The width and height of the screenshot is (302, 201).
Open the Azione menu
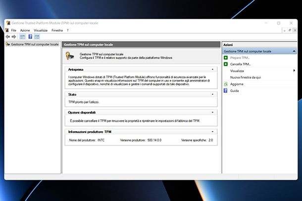[25, 30]
